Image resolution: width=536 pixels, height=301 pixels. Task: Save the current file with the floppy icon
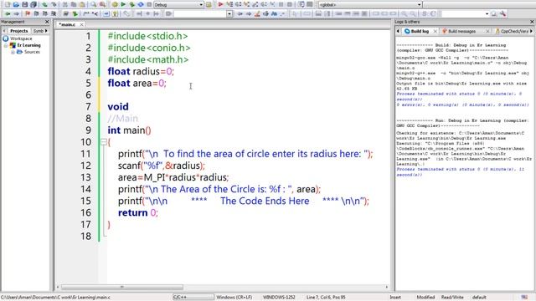24,4
